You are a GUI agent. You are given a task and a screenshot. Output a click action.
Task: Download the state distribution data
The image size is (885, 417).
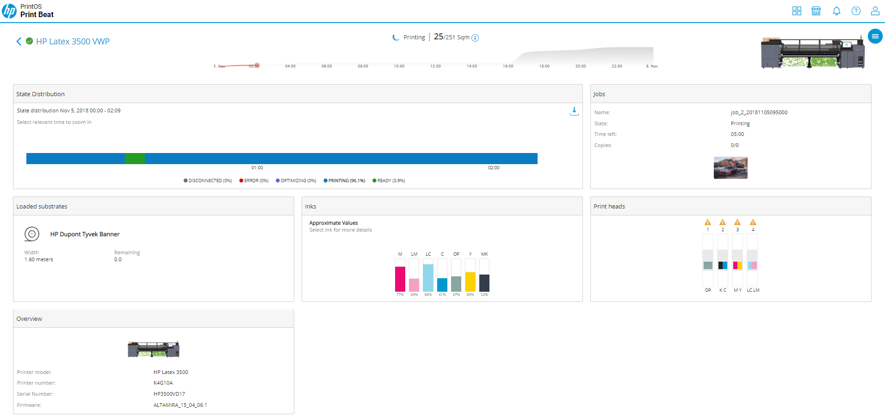coord(574,111)
